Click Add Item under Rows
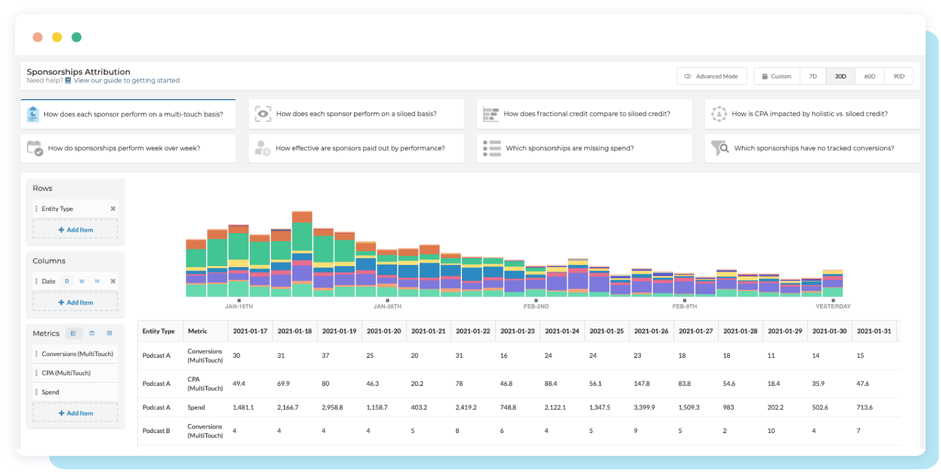This screenshot has height=473, width=941. [x=75, y=230]
